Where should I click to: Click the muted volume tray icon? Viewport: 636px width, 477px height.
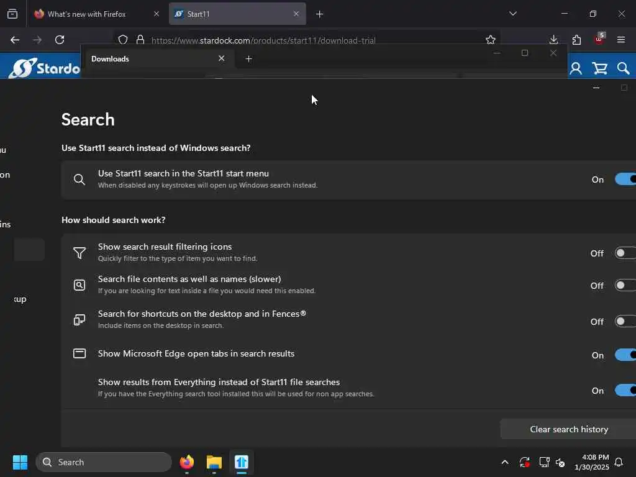[x=561, y=462]
